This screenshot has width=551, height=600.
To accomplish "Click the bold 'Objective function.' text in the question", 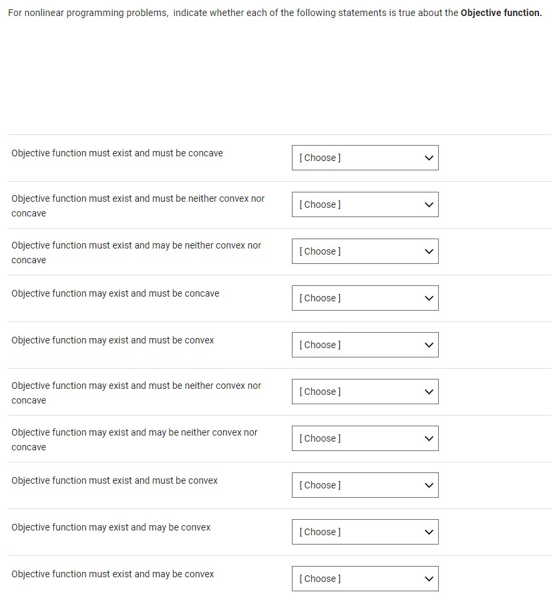I will [x=501, y=13].
